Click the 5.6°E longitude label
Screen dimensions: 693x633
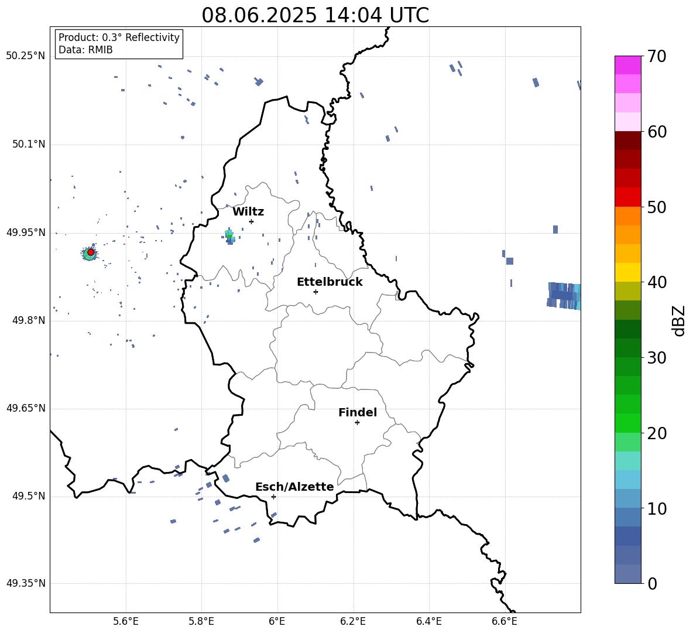pyautogui.click(x=126, y=621)
